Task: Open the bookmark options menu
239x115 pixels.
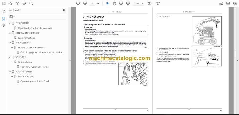Action: 12,17
